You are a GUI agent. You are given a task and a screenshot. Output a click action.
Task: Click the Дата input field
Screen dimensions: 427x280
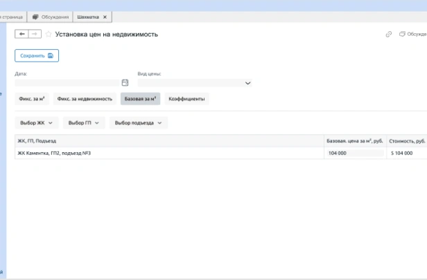click(67, 83)
